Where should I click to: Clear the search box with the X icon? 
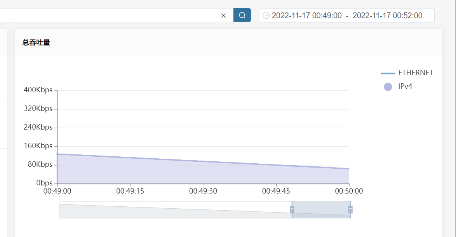pos(223,16)
